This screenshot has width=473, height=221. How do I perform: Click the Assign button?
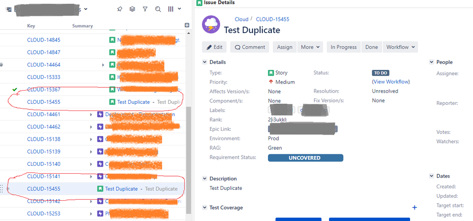tap(285, 47)
